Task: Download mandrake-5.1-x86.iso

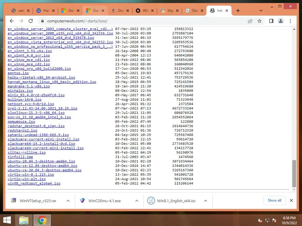Action: (29, 86)
